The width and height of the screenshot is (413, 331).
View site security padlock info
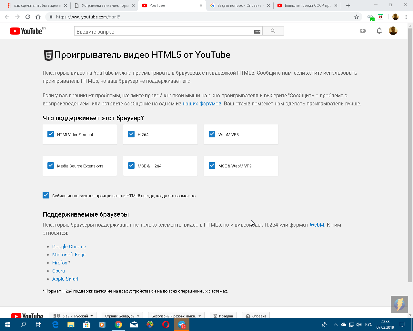(51, 17)
